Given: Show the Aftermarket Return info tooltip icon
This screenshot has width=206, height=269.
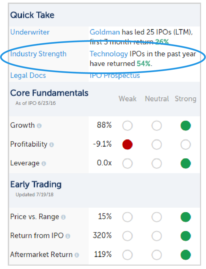Looking at the screenshot, I should tap(77, 255).
